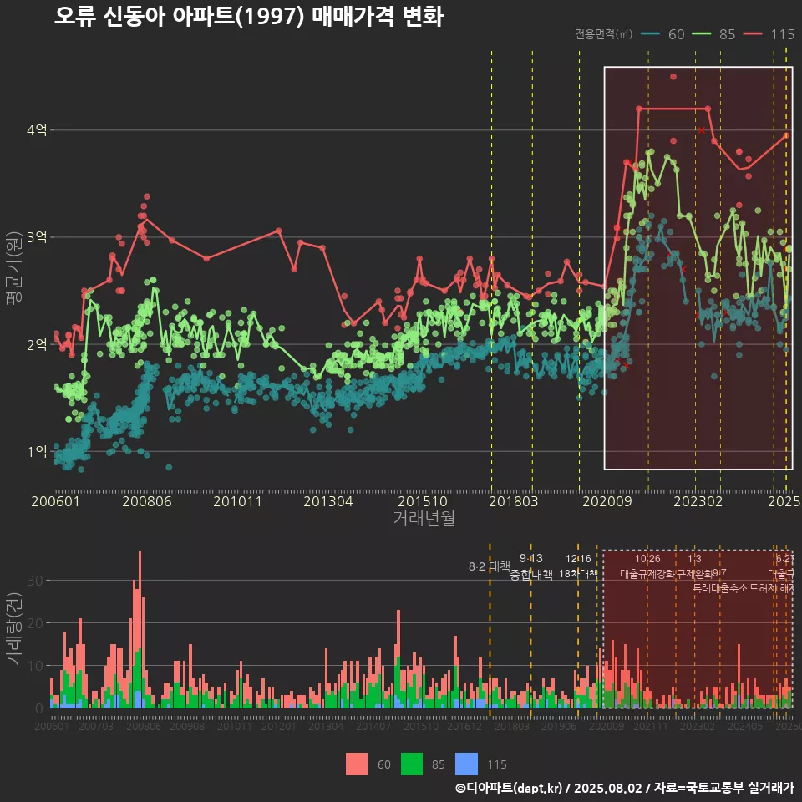Click the tallest volume bar near 200806
Image resolution: width=802 pixels, height=802 pixels.
(x=140, y=629)
